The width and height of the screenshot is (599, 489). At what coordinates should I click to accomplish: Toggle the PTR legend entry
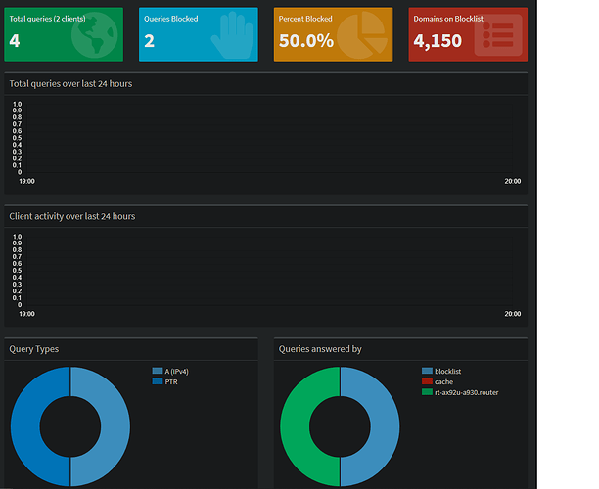(171, 381)
